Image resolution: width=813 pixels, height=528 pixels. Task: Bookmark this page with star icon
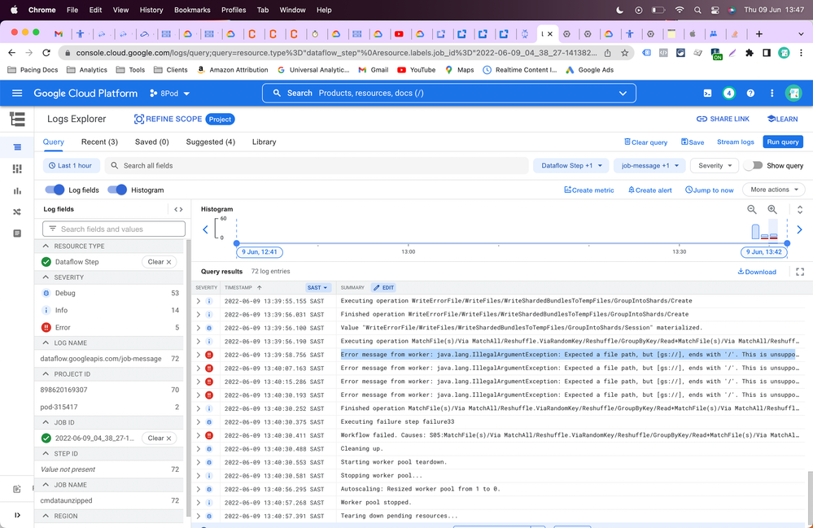[x=625, y=53]
